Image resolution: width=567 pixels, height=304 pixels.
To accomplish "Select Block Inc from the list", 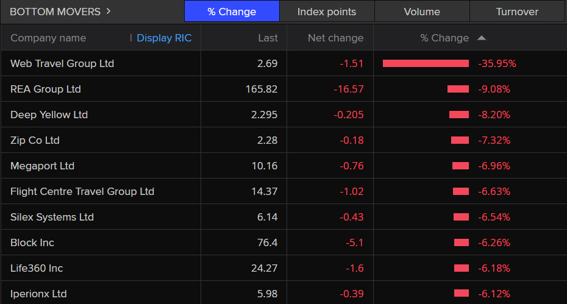I will tap(32, 242).
